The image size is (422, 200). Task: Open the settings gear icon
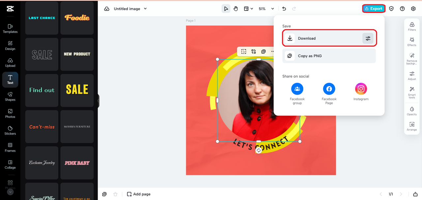(x=413, y=9)
